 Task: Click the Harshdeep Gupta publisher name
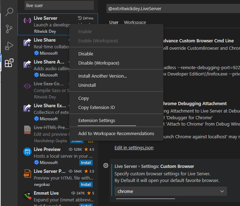[x=50, y=141]
